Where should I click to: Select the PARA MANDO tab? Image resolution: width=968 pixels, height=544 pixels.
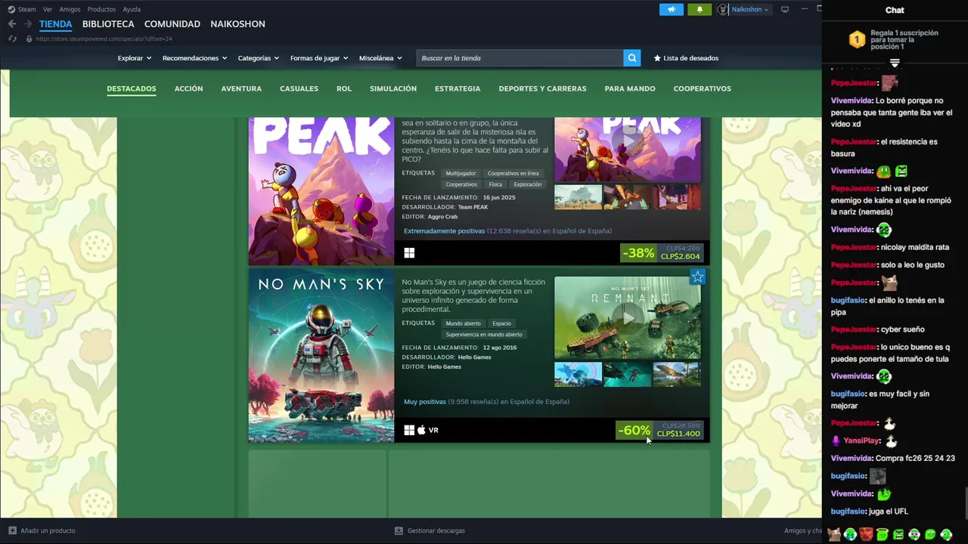coord(630,88)
